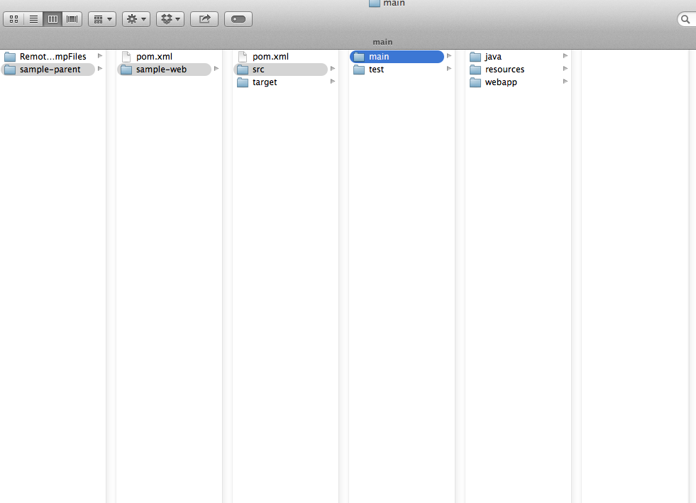Click the main folder icon in title bar
The width and height of the screenshot is (696, 503).
click(x=375, y=3)
